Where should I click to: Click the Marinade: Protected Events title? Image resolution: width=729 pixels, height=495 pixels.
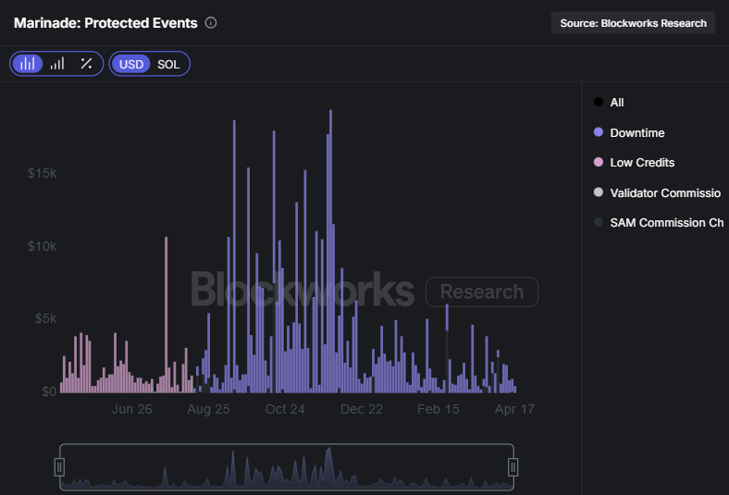click(x=105, y=23)
